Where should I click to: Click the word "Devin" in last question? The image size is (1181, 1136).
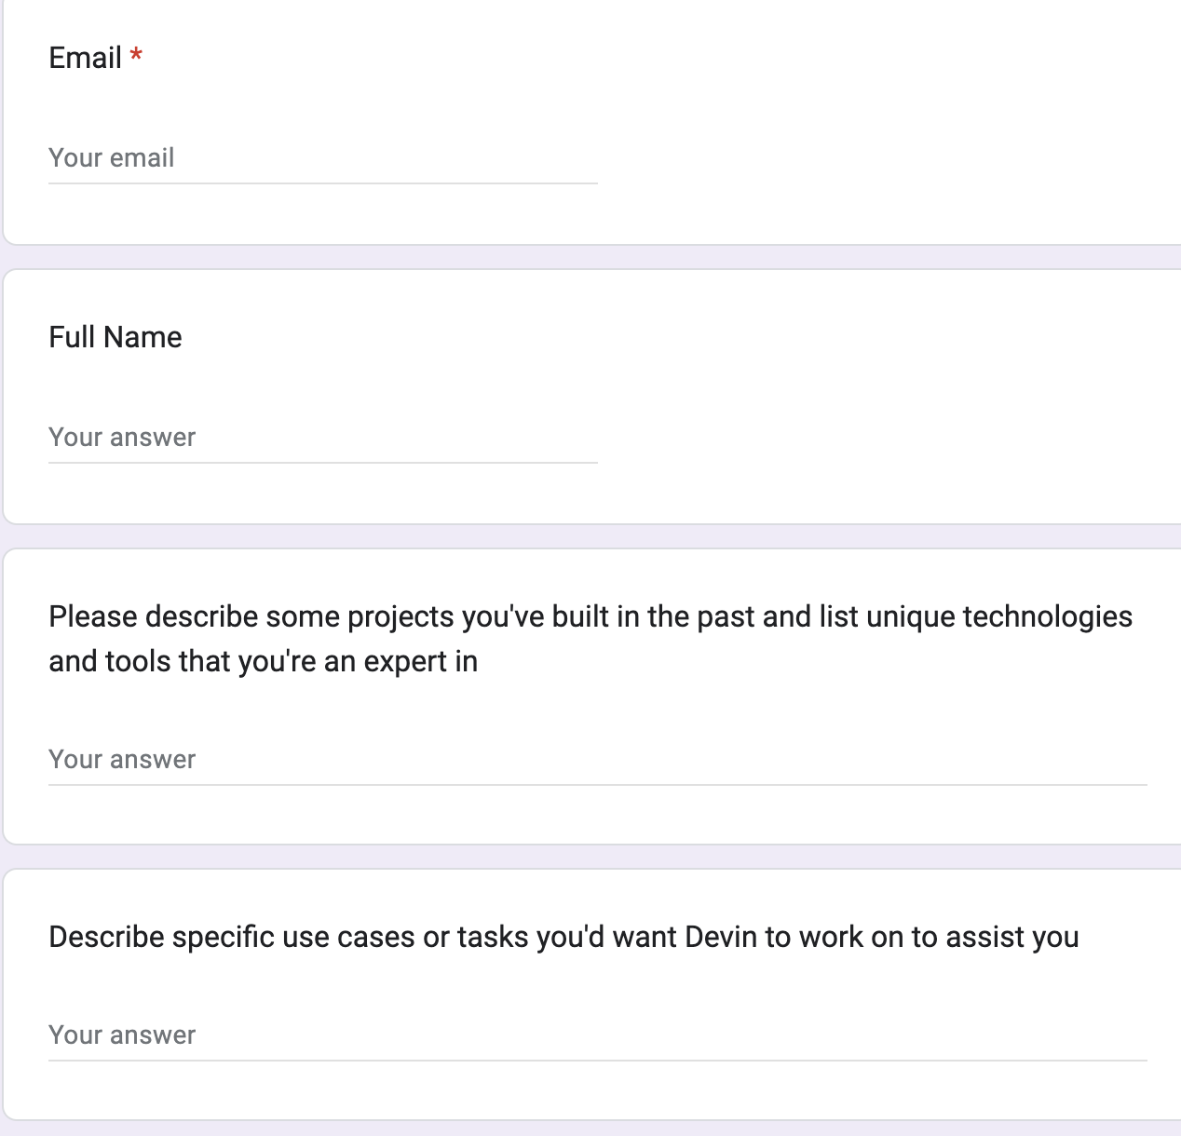[721, 937]
